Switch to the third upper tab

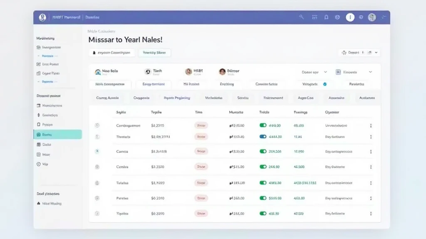point(191,84)
